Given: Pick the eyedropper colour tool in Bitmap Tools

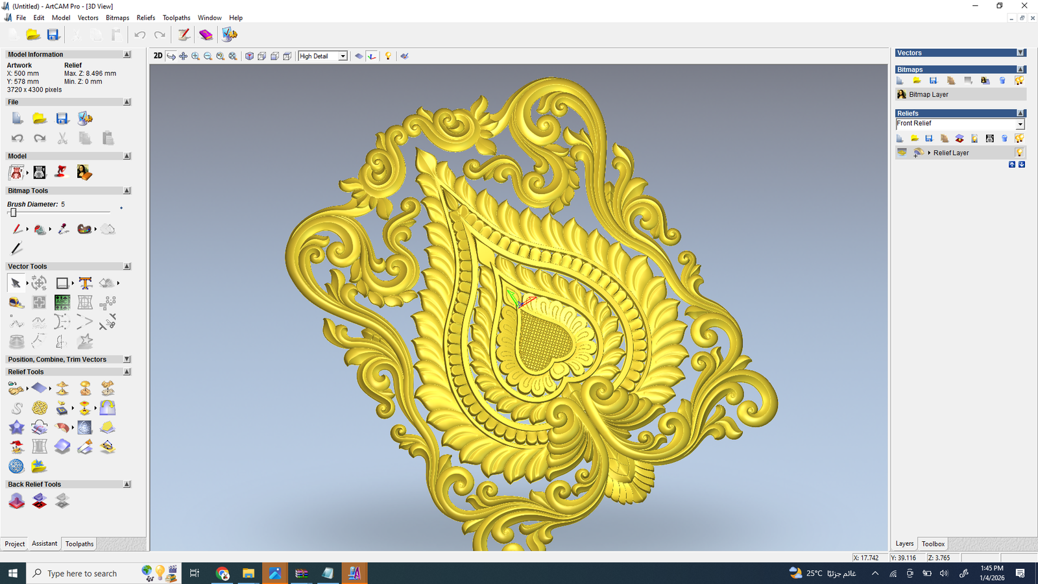Looking at the screenshot, I should [63, 229].
